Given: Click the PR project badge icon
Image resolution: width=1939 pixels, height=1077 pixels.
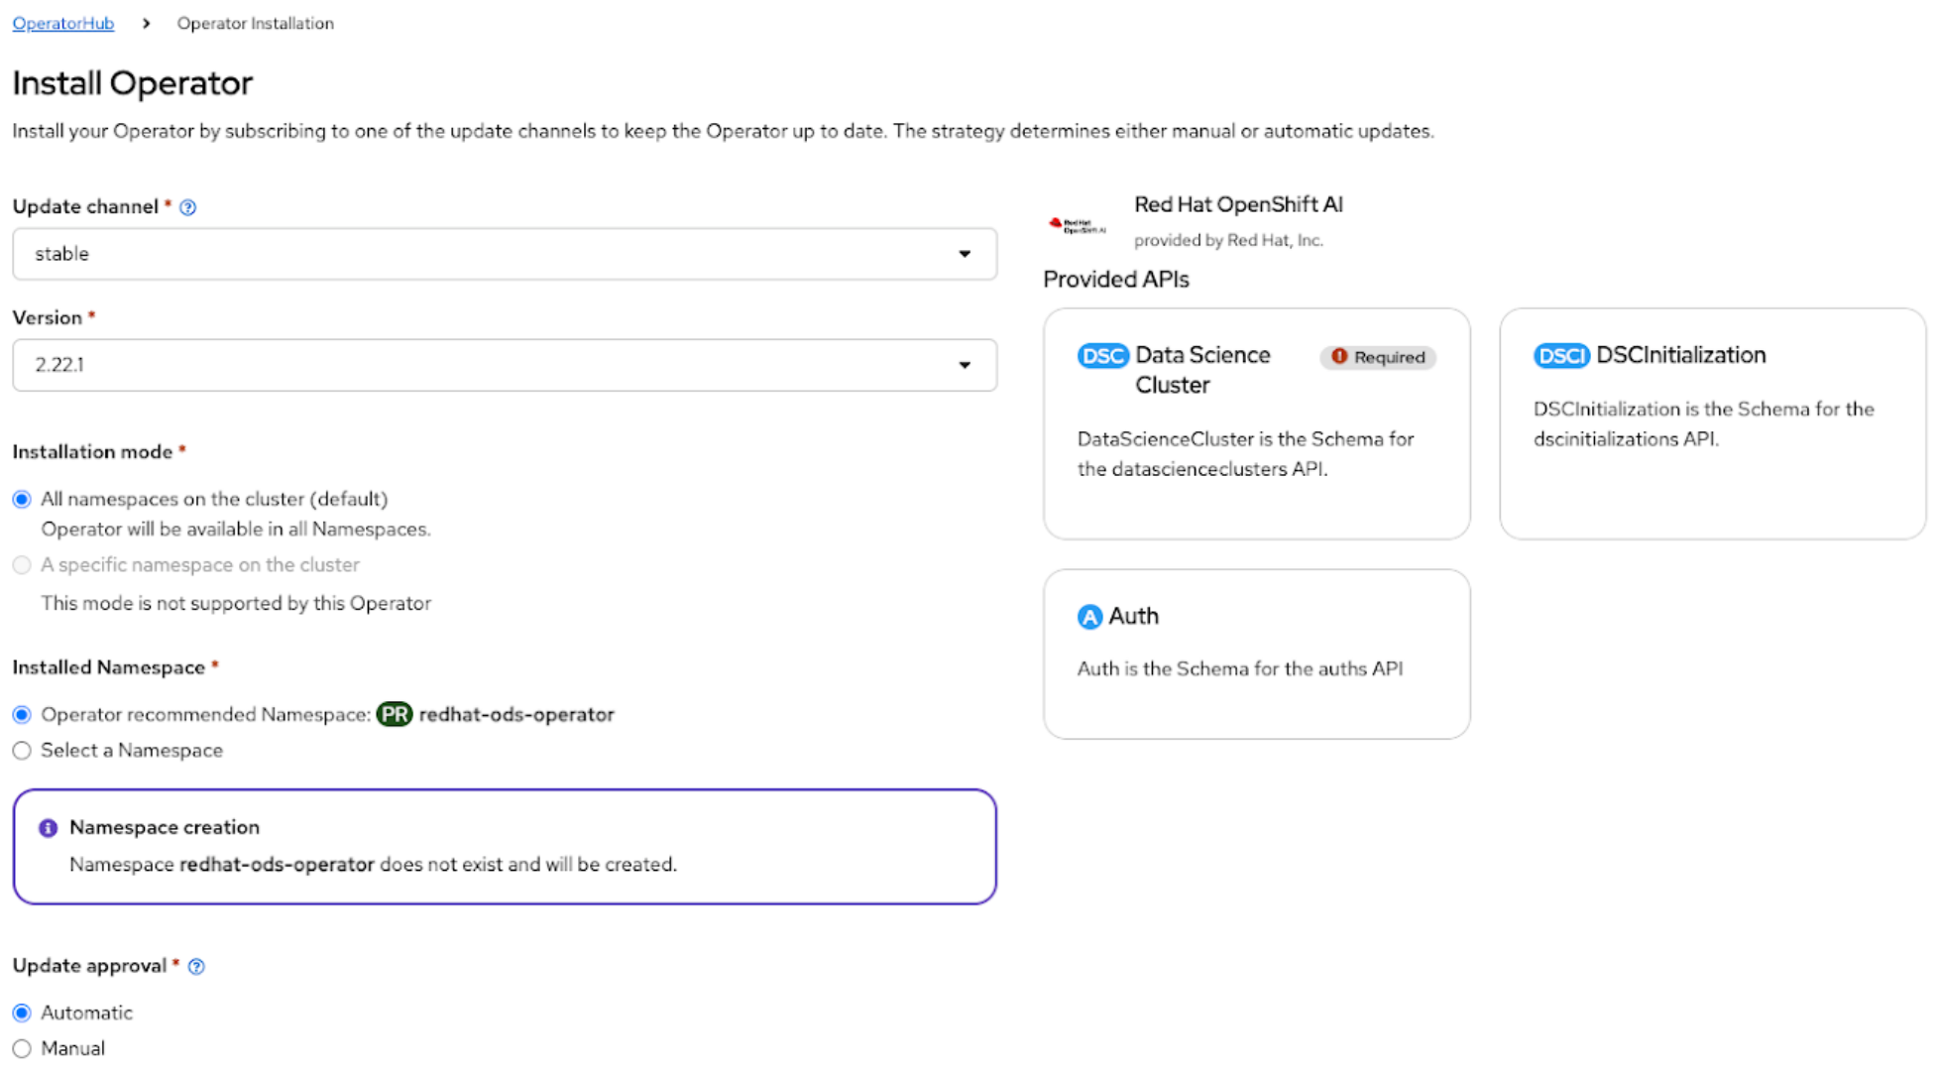Looking at the screenshot, I should pos(394,715).
